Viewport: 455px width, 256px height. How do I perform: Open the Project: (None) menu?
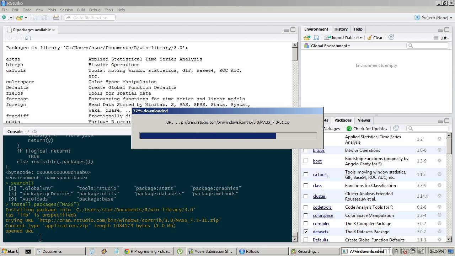coord(434,17)
